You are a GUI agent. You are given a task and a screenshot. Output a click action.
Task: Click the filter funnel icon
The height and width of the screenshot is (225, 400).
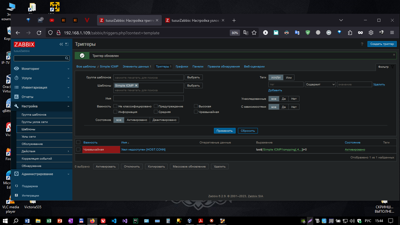click(392, 67)
